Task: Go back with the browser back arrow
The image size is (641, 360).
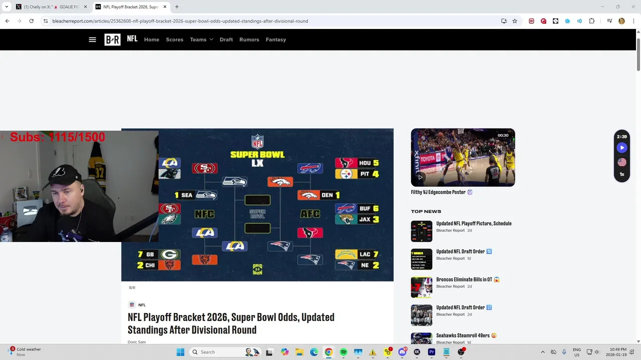Action: pyautogui.click(x=7, y=21)
